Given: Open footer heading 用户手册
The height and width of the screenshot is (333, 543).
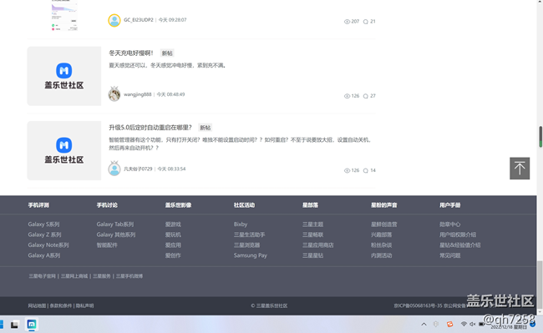Looking at the screenshot, I should point(449,205).
